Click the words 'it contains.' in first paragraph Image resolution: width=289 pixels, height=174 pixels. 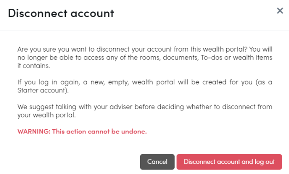click(34, 66)
